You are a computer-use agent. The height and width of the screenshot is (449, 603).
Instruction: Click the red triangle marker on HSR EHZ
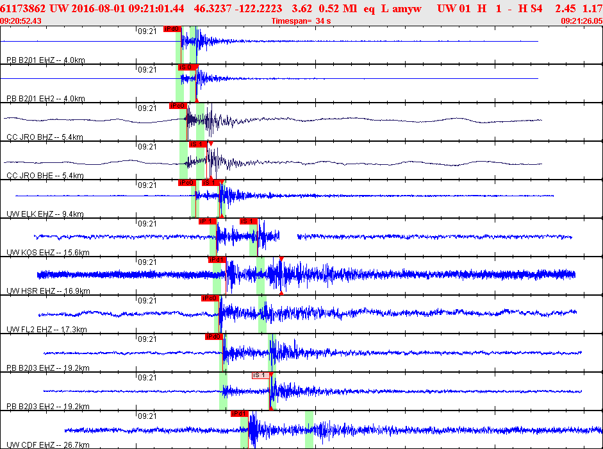(281, 259)
